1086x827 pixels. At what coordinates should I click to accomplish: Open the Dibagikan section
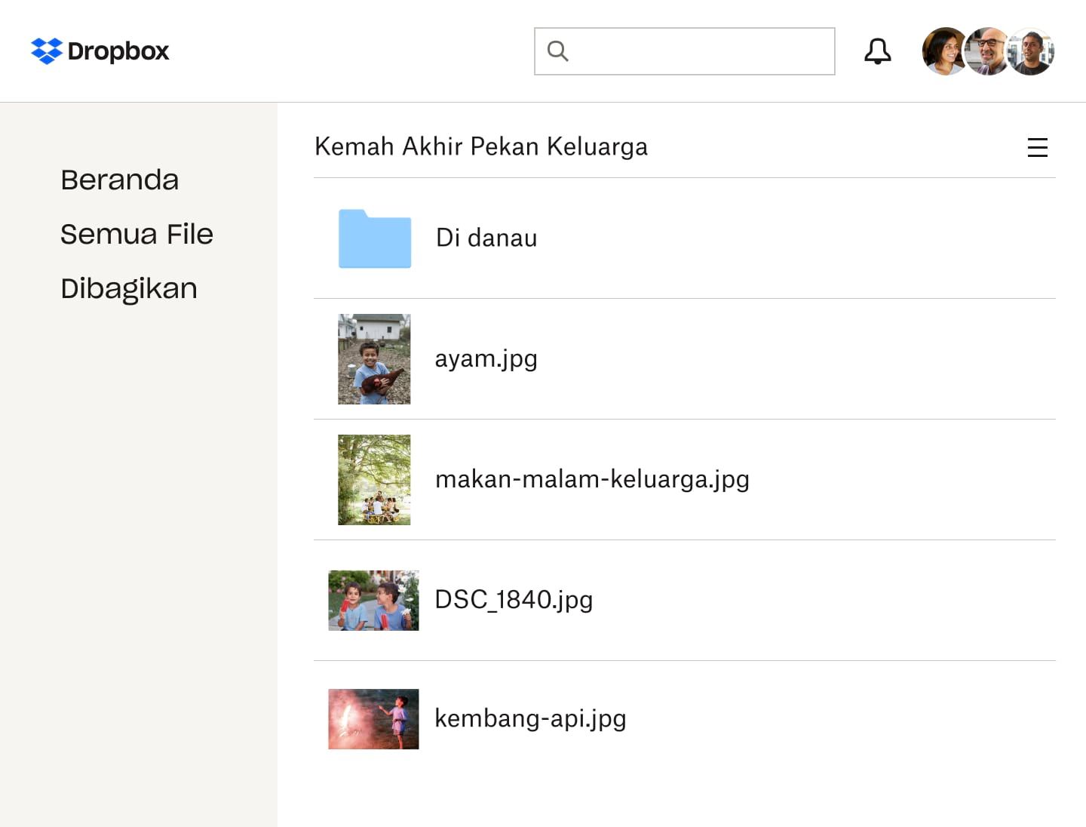point(129,287)
